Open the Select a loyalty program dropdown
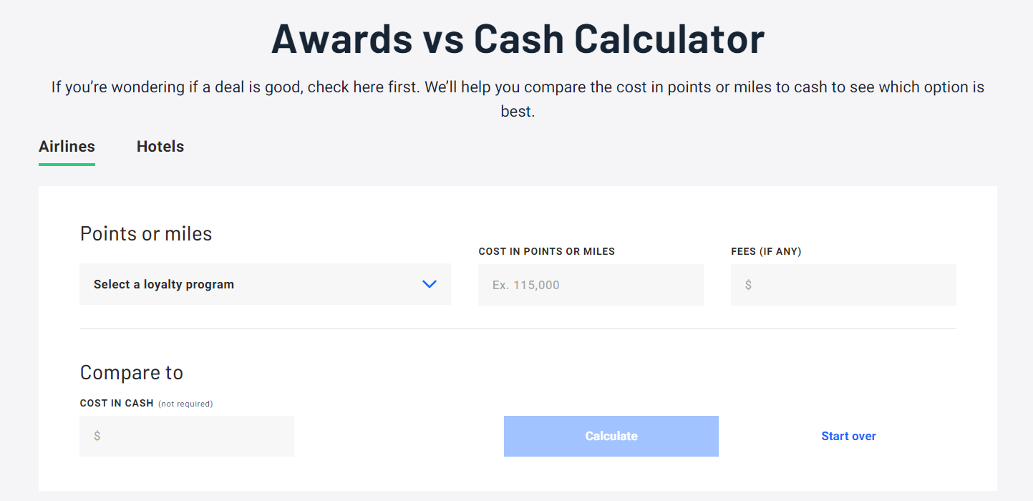This screenshot has height=501, width=1033. tap(265, 284)
